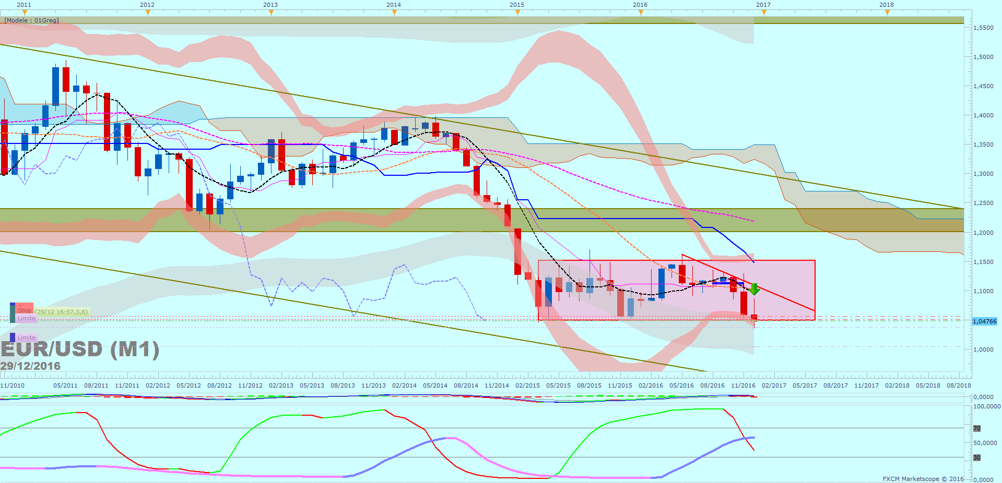The height and width of the screenshot is (483, 1002).
Task: Click the EUR/USD (M1) chart title
Action: [79, 349]
